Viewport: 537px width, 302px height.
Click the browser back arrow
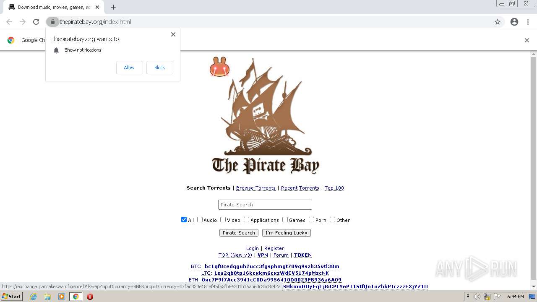coord(9,22)
